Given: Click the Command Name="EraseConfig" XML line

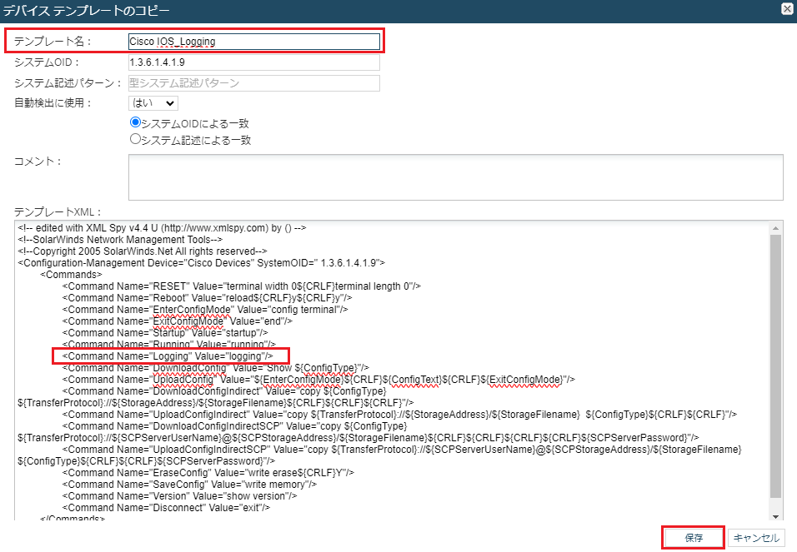Looking at the screenshot, I should coord(208,473).
